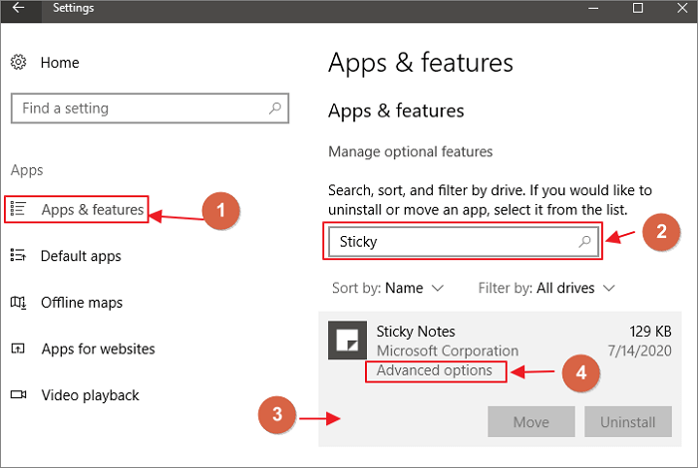Click the Home gear icon
This screenshot has height=468, width=698.
coord(18,63)
